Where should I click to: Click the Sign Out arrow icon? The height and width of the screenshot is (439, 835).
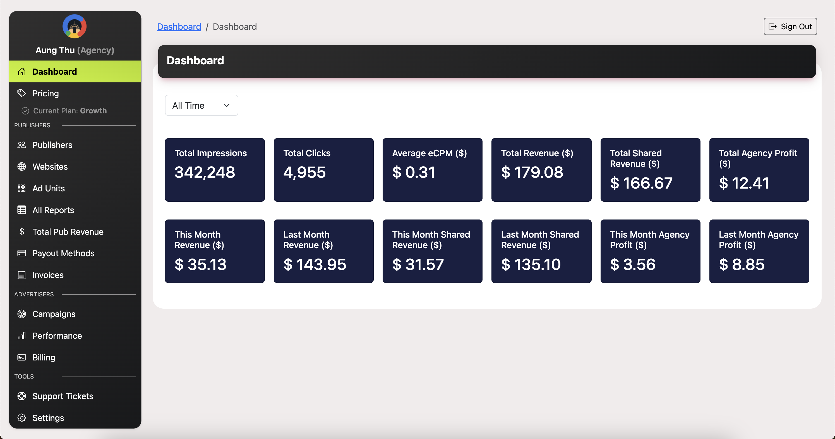pyautogui.click(x=773, y=26)
